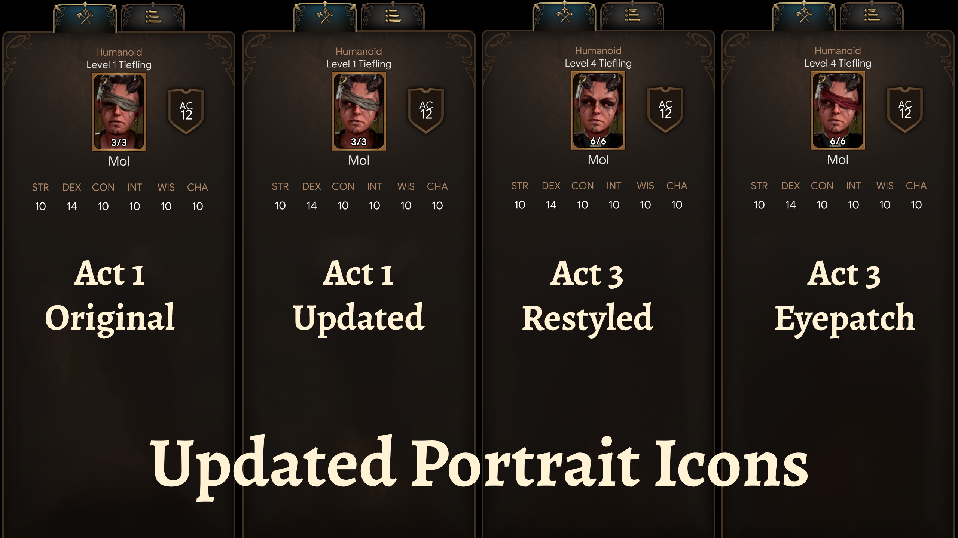Click AC 12 shield in Act 3 Eyepatch panel

(905, 110)
